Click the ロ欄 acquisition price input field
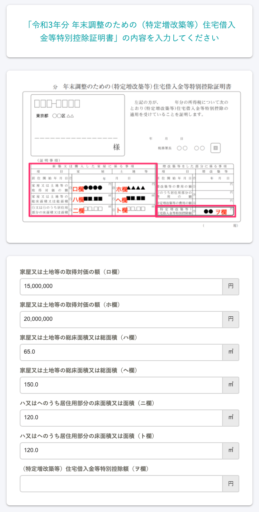 click(x=121, y=286)
